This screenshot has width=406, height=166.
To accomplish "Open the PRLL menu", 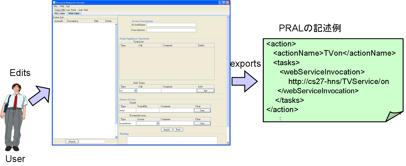I will click(x=56, y=7).
